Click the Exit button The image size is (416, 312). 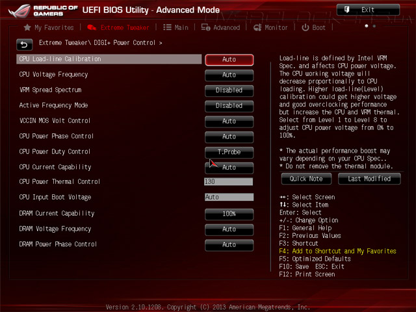369,10
